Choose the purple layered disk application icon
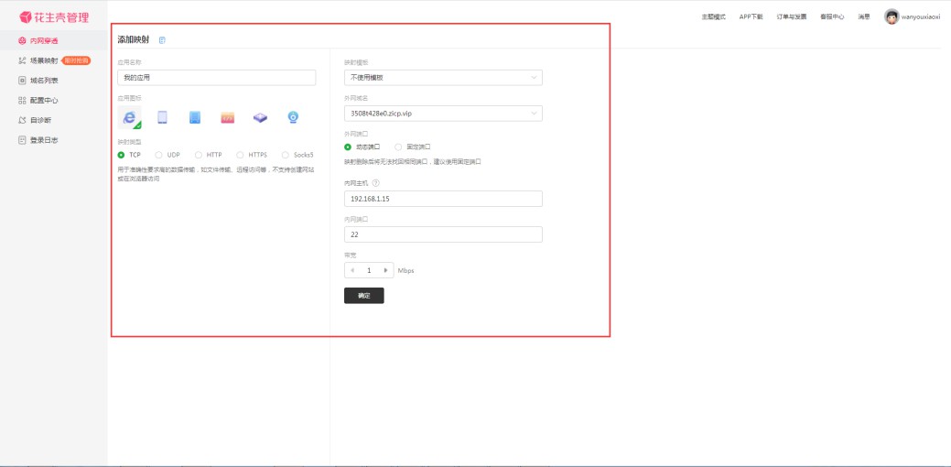The image size is (951, 467). [x=260, y=117]
